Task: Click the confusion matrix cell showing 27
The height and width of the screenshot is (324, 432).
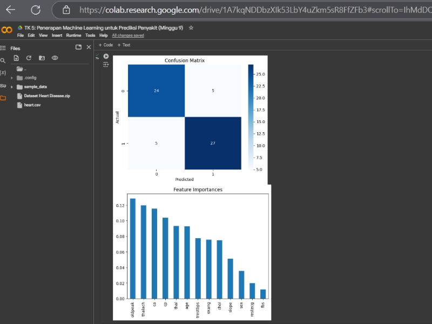Action: tap(213, 143)
